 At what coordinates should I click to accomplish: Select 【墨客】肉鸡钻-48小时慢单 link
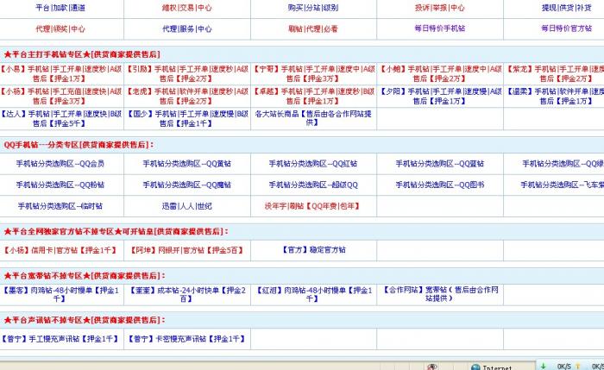point(60,294)
